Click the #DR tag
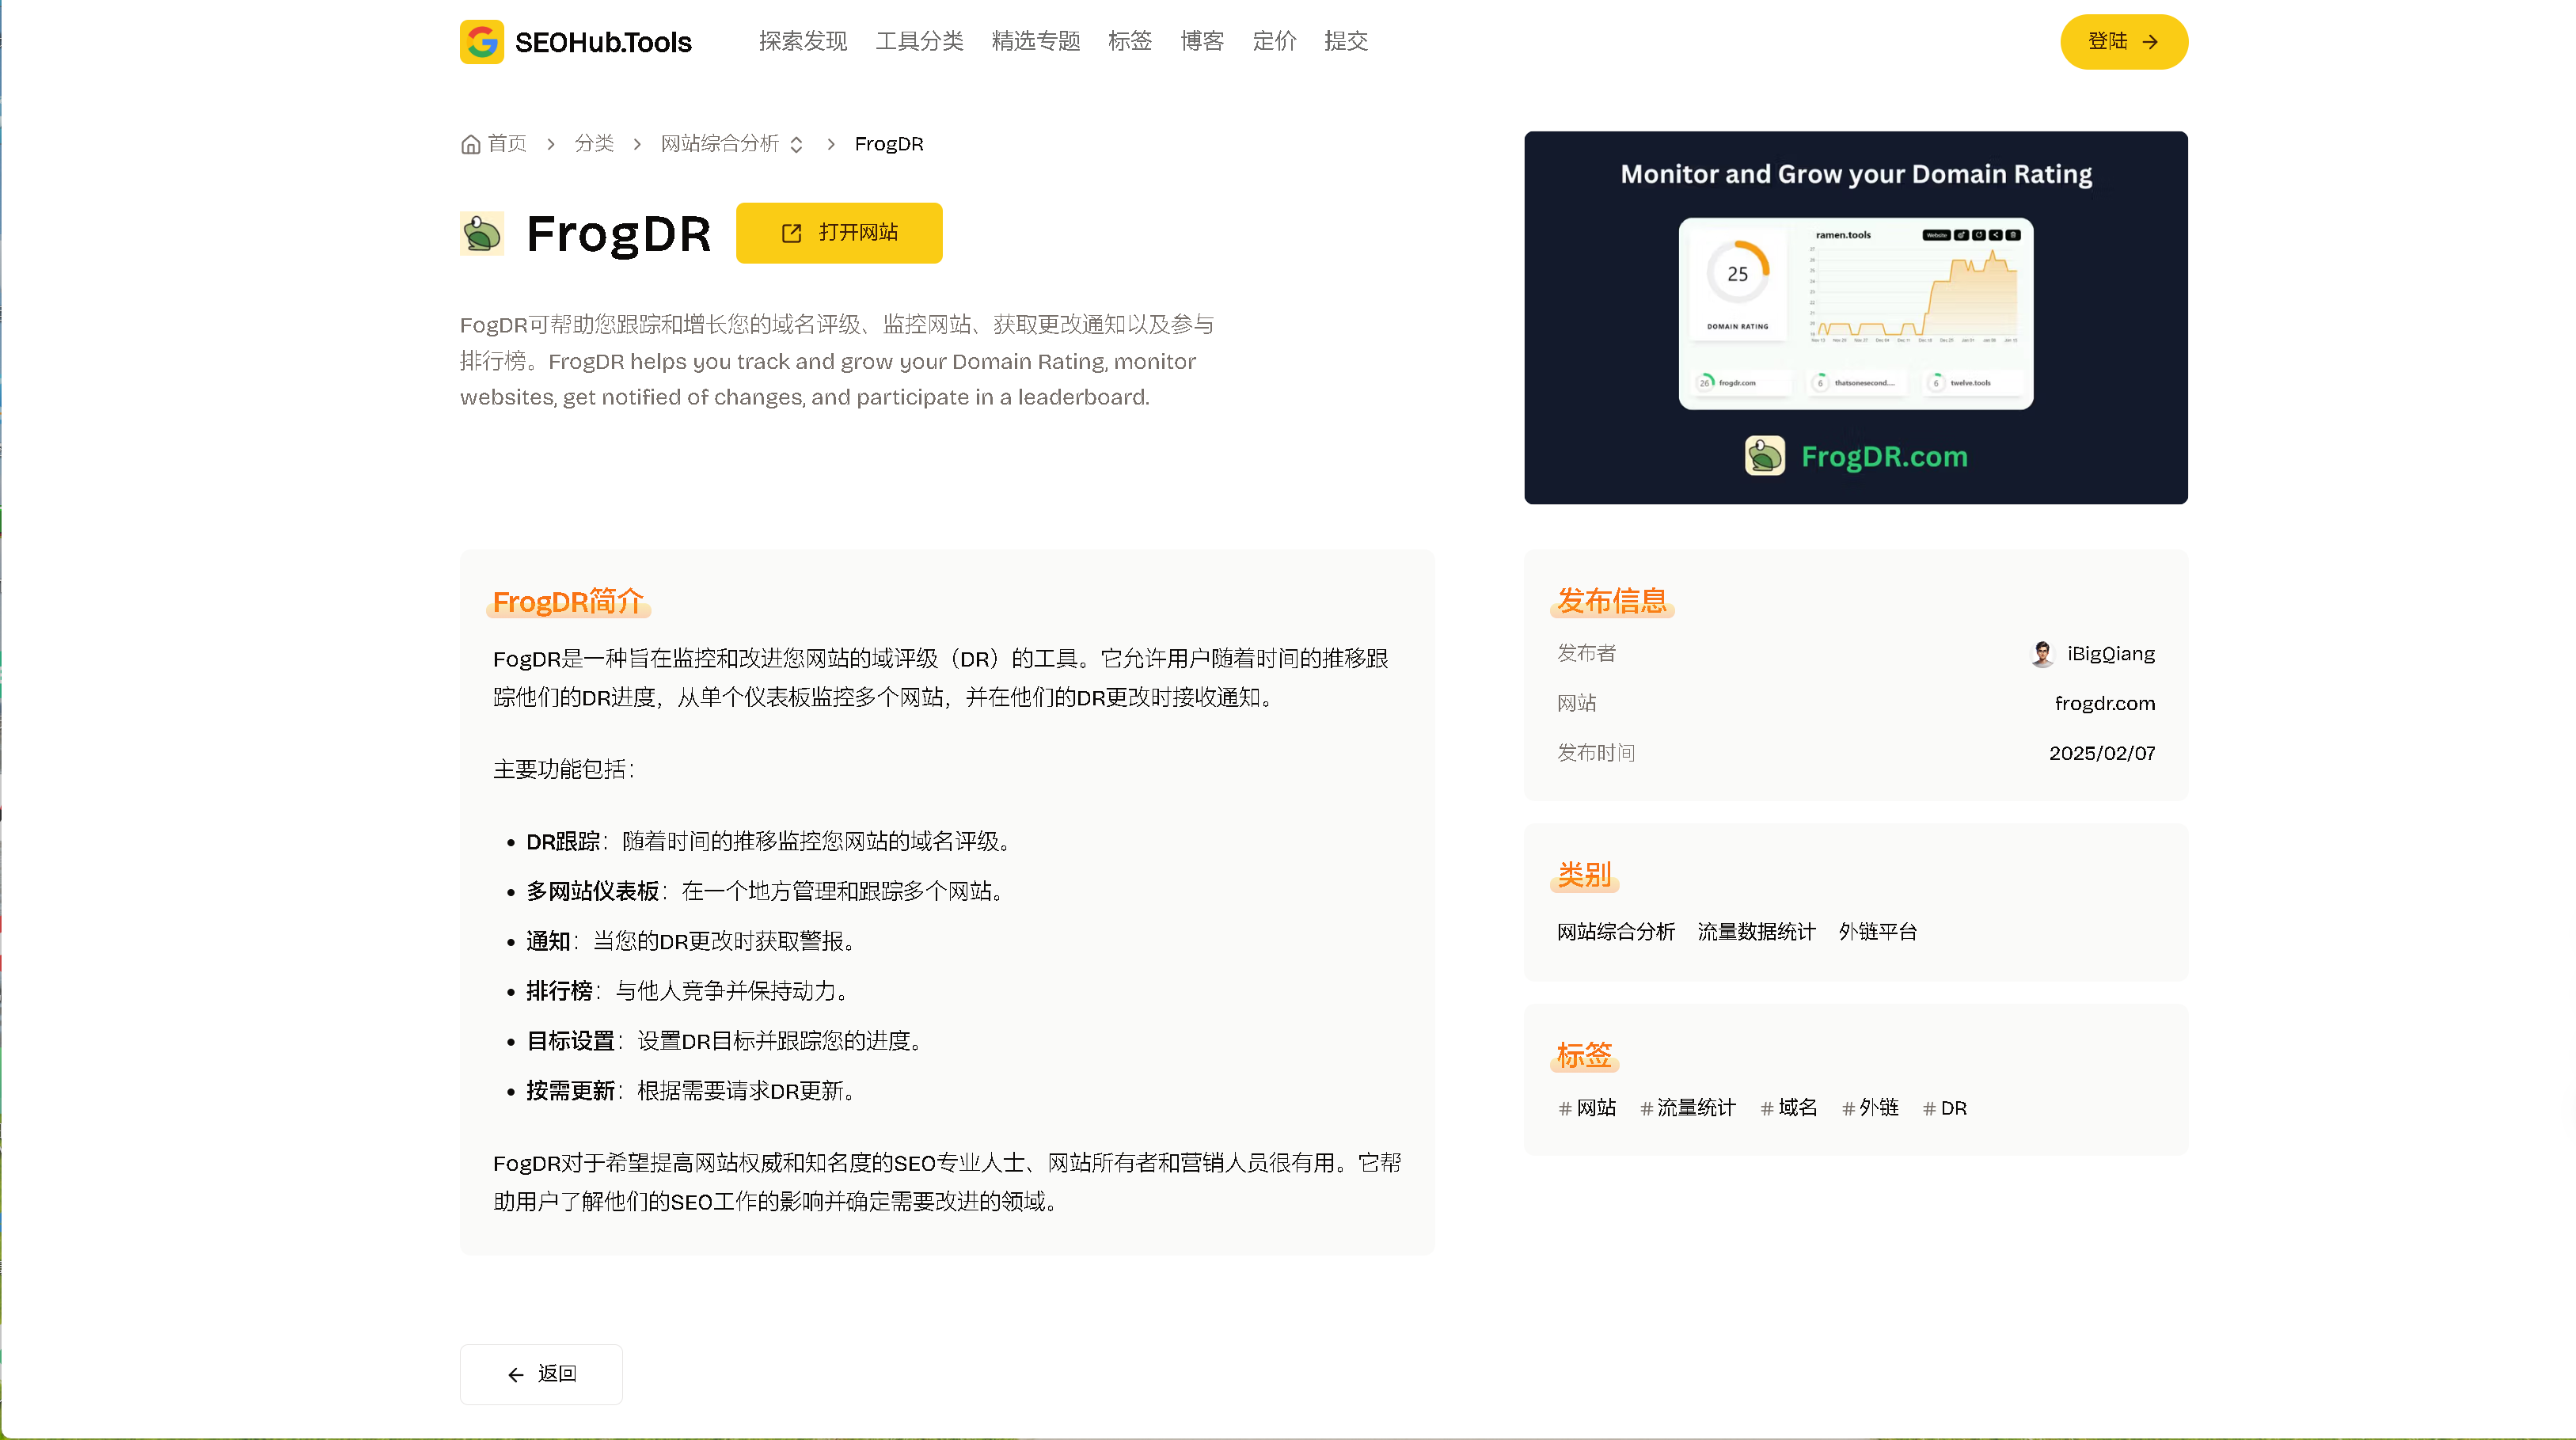The height and width of the screenshot is (1440, 2576). click(1945, 1108)
